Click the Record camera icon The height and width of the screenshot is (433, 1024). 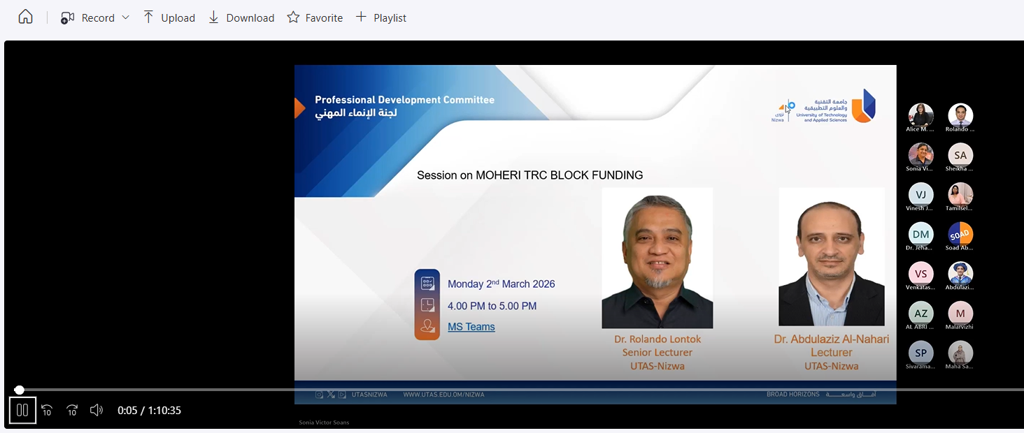pos(67,18)
